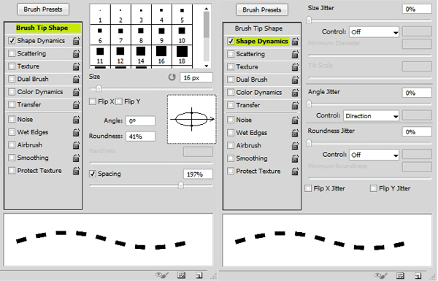Select the brush tip labeled 16

(161, 55)
